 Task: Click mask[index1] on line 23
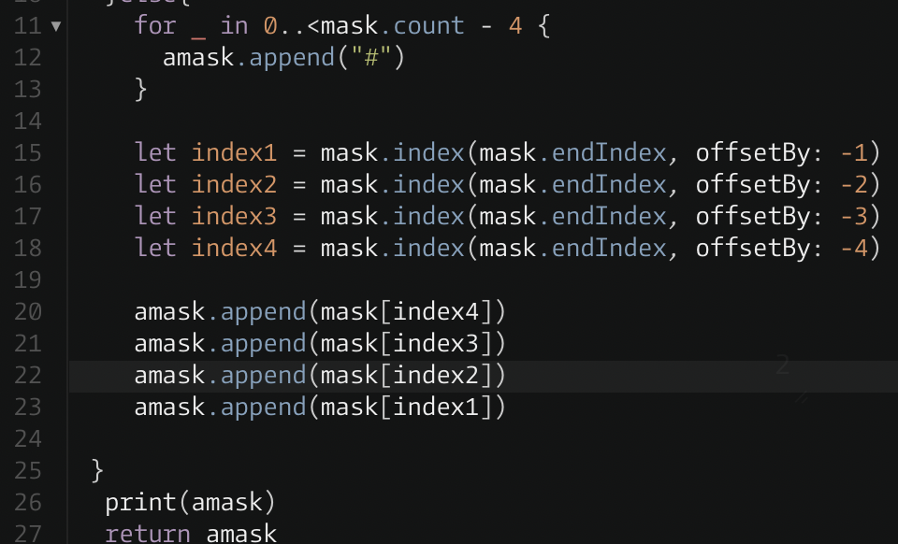tap(407, 408)
